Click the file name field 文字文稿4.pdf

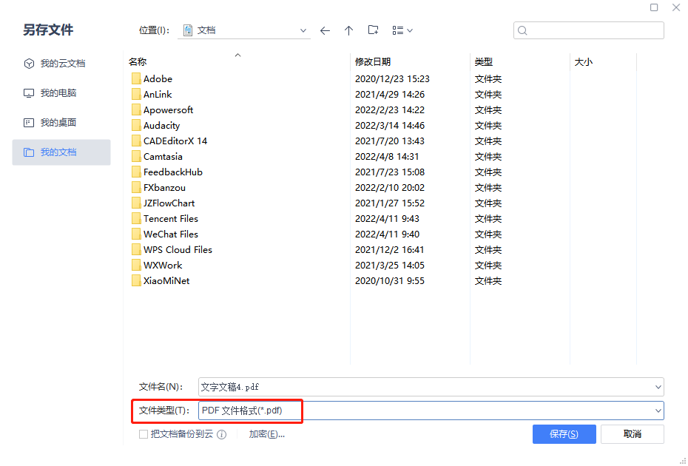[x=431, y=387]
